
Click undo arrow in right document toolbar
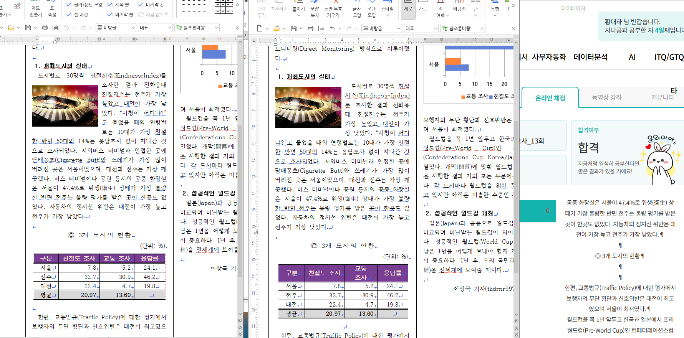coord(332,28)
